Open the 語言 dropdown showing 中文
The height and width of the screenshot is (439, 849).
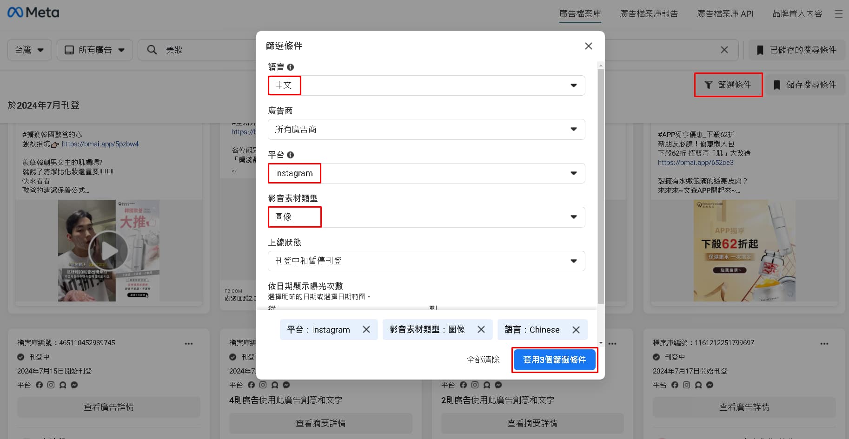[x=426, y=85]
